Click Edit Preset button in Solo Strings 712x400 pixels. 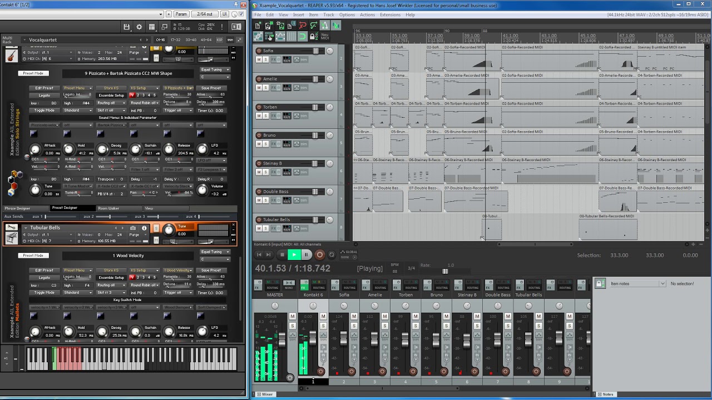[x=44, y=88]
